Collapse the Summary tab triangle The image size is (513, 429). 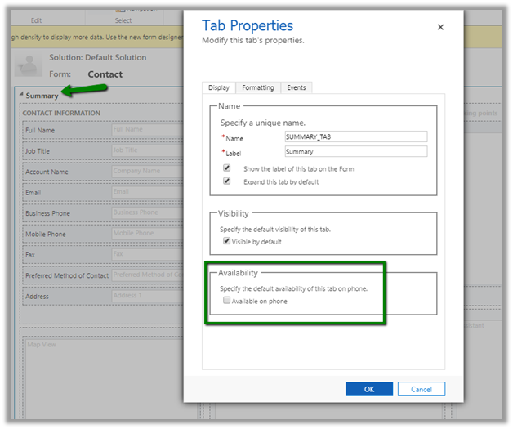pos(21,96)
